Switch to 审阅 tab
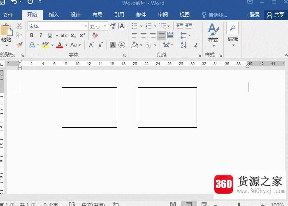Image resolution: width=288 pixels, height=206 pixels. pyautogui.click(x=163, y=15)
